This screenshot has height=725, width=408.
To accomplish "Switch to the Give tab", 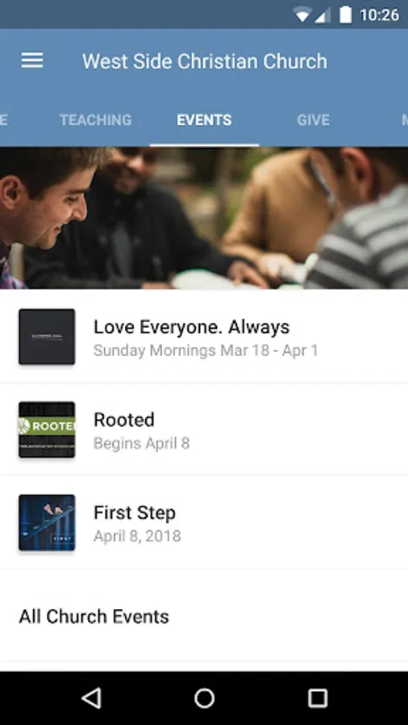I will click(x=313, y=120).
